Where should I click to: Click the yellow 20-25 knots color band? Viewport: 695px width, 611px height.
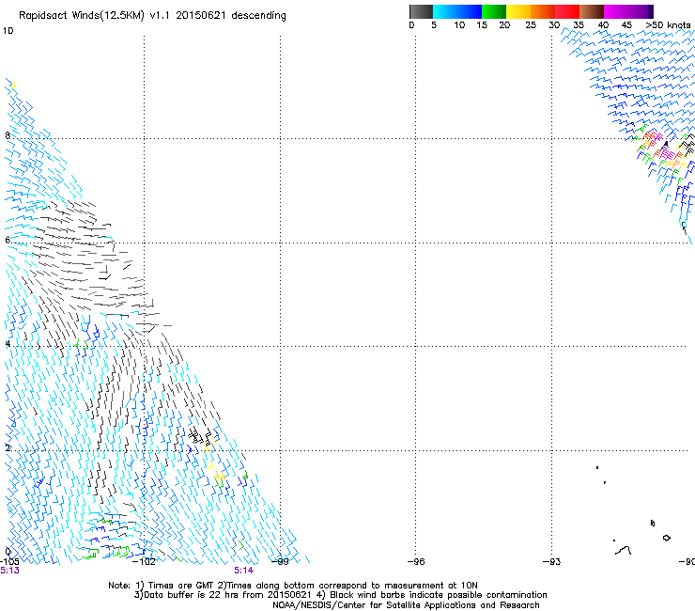tap(518, 11)
